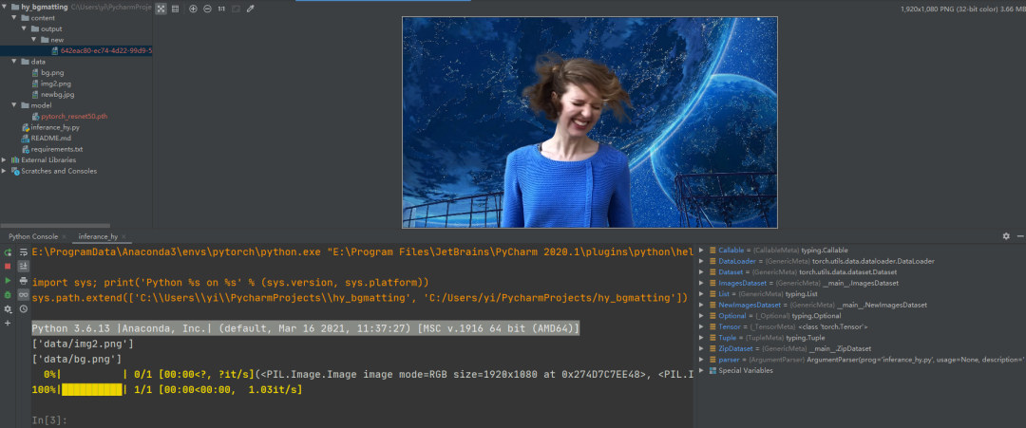Expand the parser variable in variables pane
1026x428 pixels.
tap(703, 360)
